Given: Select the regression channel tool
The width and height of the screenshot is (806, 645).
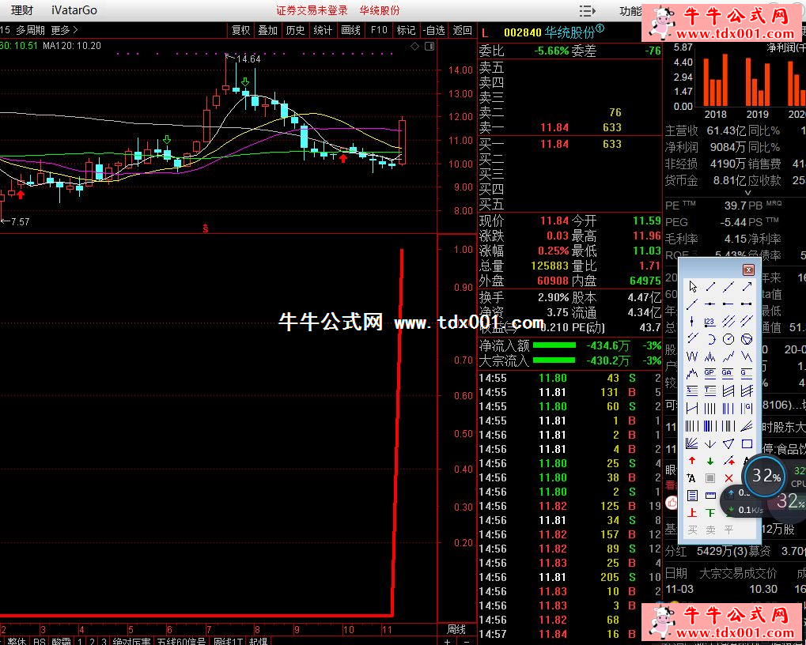Looking at the screenshot, I should [x=728, y=390].
